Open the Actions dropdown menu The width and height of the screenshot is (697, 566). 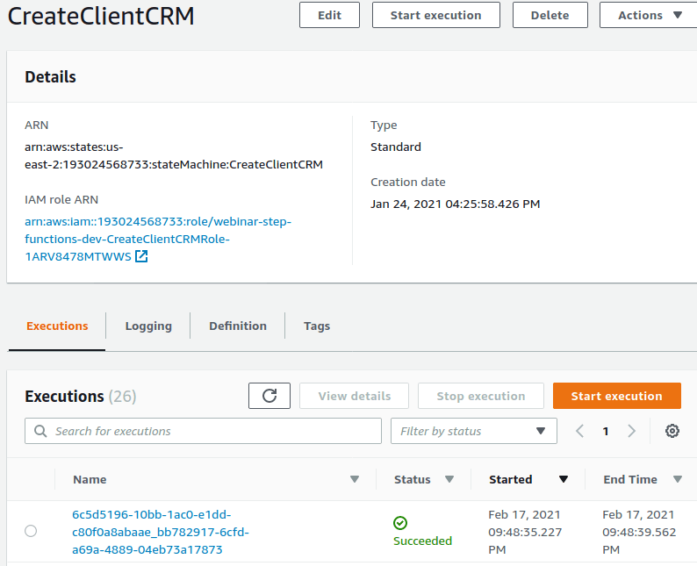pyautogui.click(x=649, y=15)
